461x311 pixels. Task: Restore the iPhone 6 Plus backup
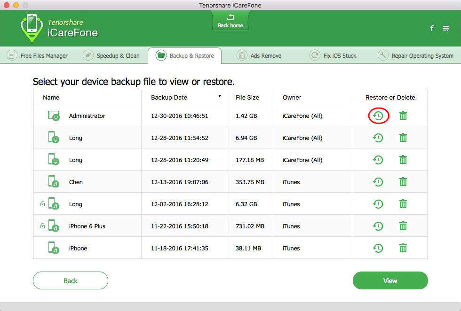[x=378, y=226]
